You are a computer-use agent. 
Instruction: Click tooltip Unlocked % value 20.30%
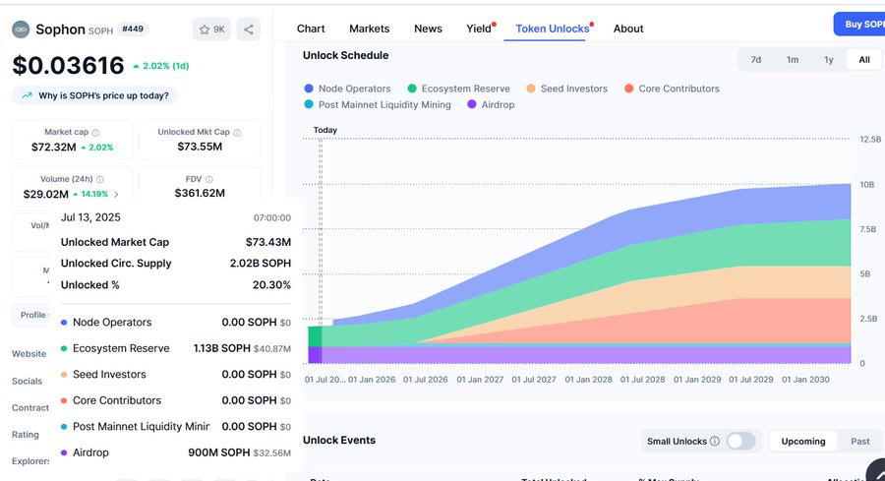click(271, 285)
